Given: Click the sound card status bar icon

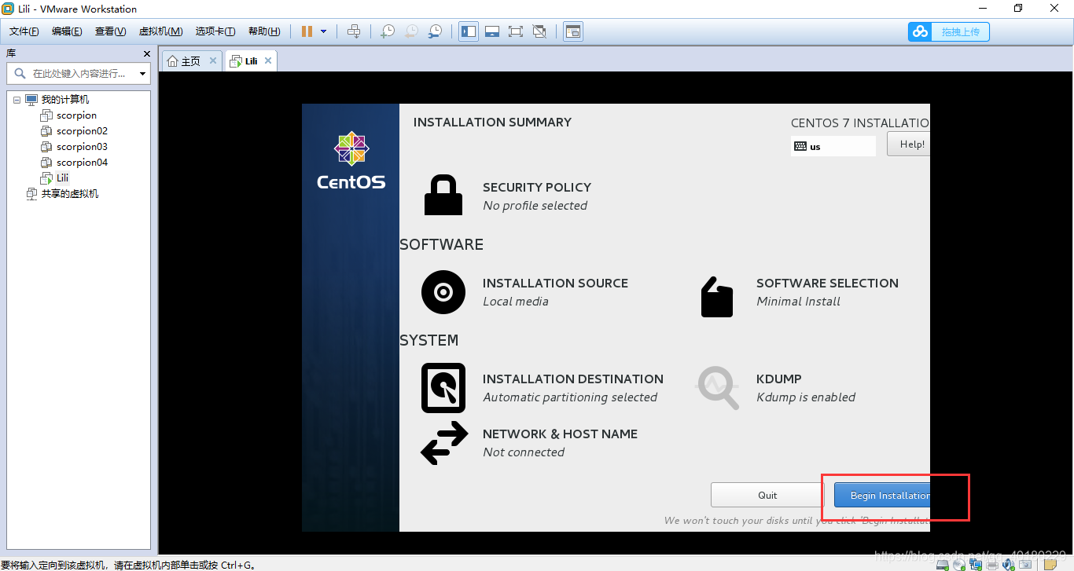Looking at the screenshot, I should (1009, 564).
